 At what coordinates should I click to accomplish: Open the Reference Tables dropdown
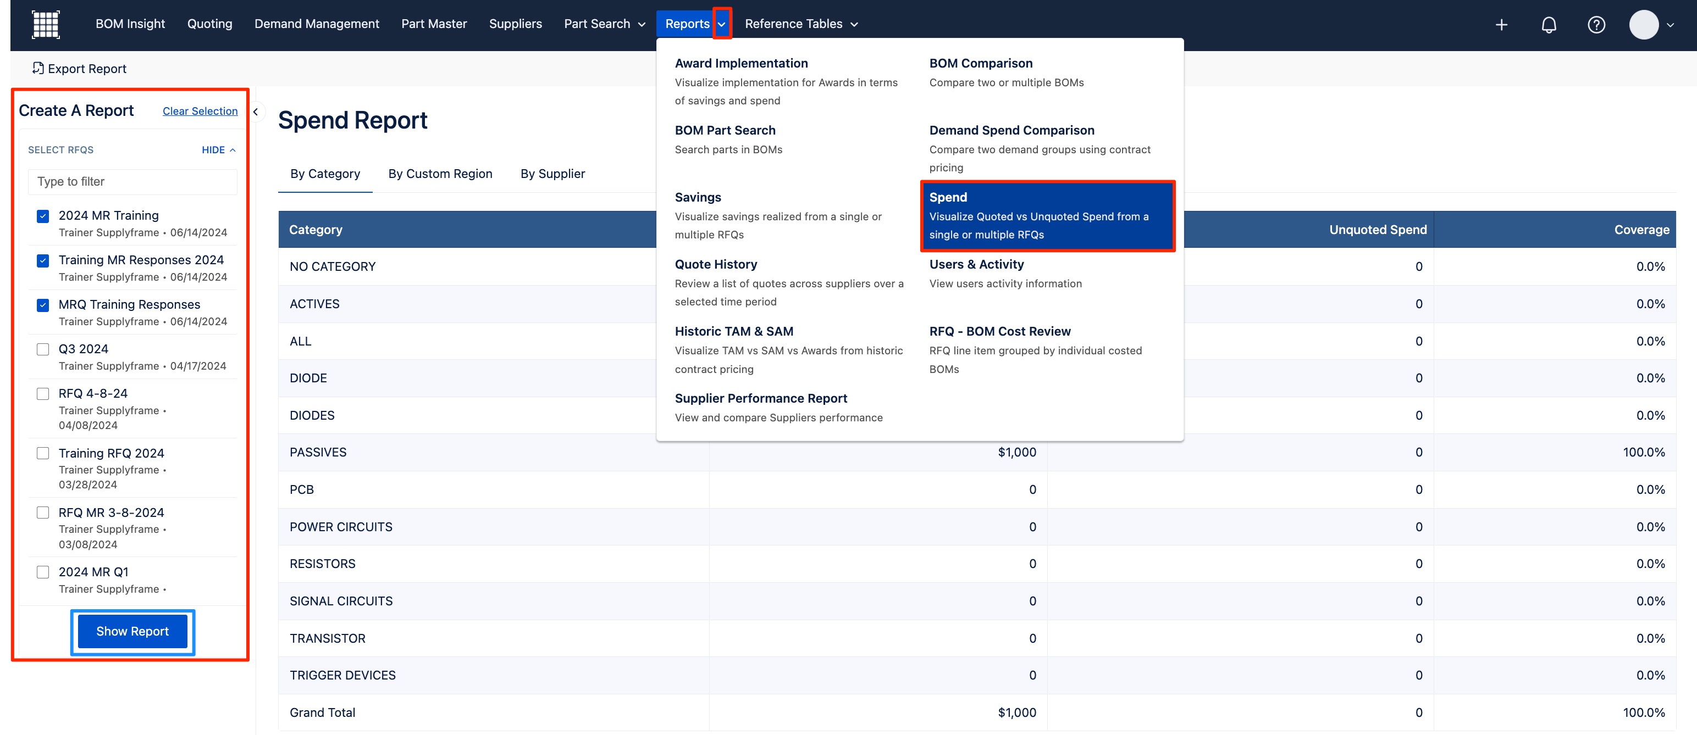pyautogui.click(x=801, y=24)
